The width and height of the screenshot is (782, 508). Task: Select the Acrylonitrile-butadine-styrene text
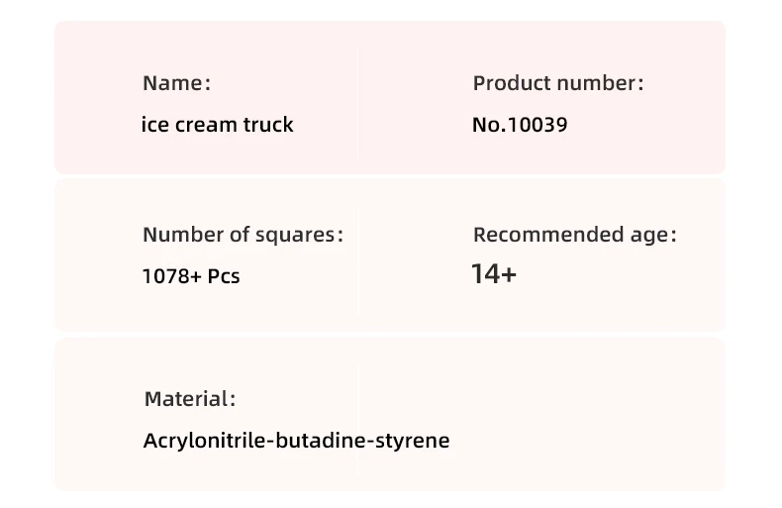pyautogui.click(x=296, y=441)
